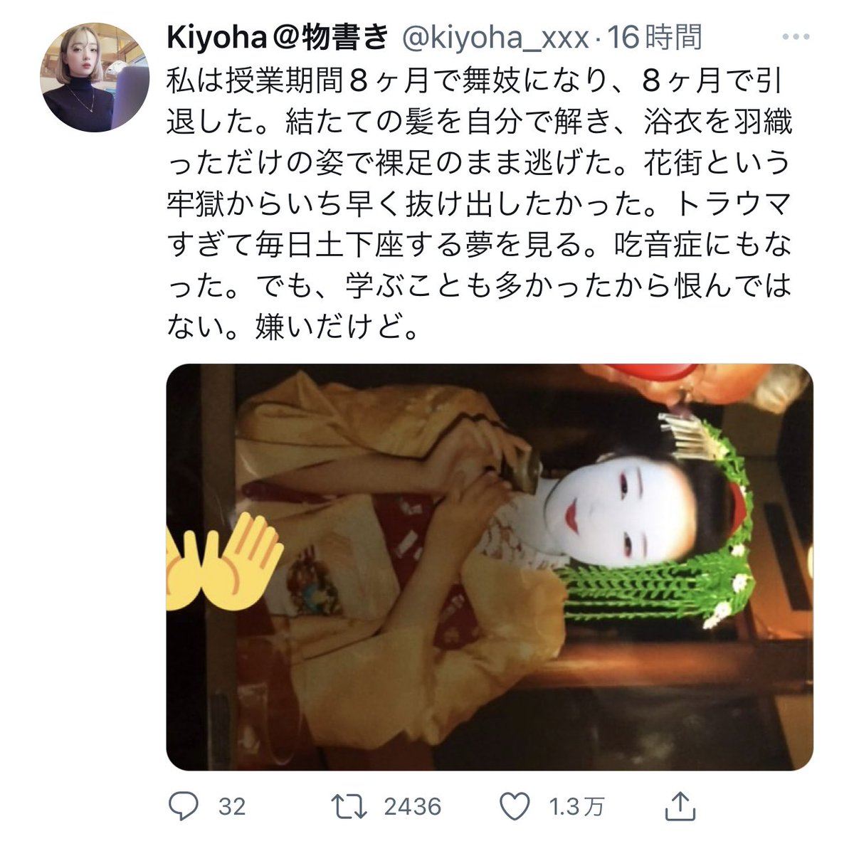Select the tweet's first line of text

pos(475,81)
